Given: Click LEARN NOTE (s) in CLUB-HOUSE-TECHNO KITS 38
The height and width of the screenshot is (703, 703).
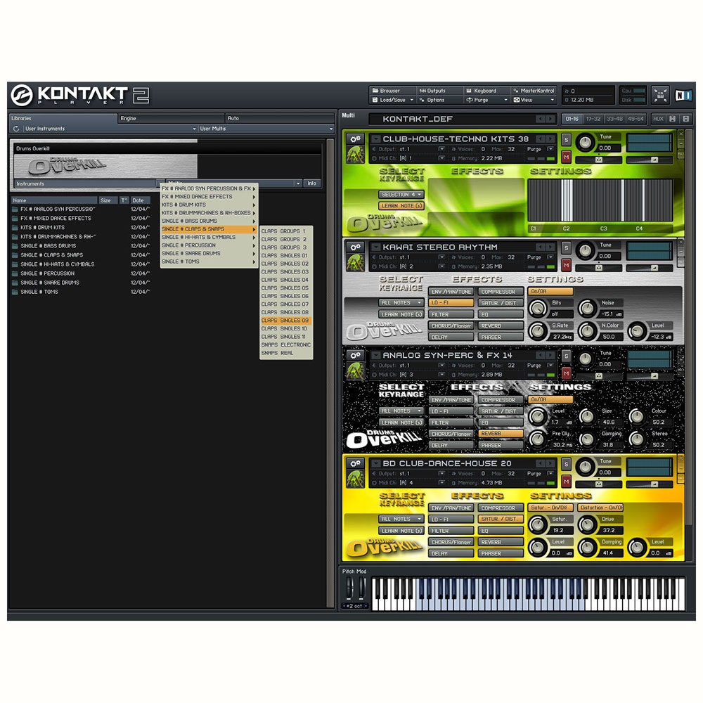Looking at the screenshot, I should [401, 206].
